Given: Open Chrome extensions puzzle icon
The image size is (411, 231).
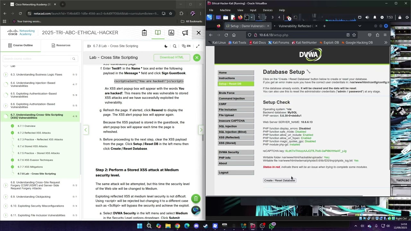Looking at the screenshot, I should [x=181, y=13].
